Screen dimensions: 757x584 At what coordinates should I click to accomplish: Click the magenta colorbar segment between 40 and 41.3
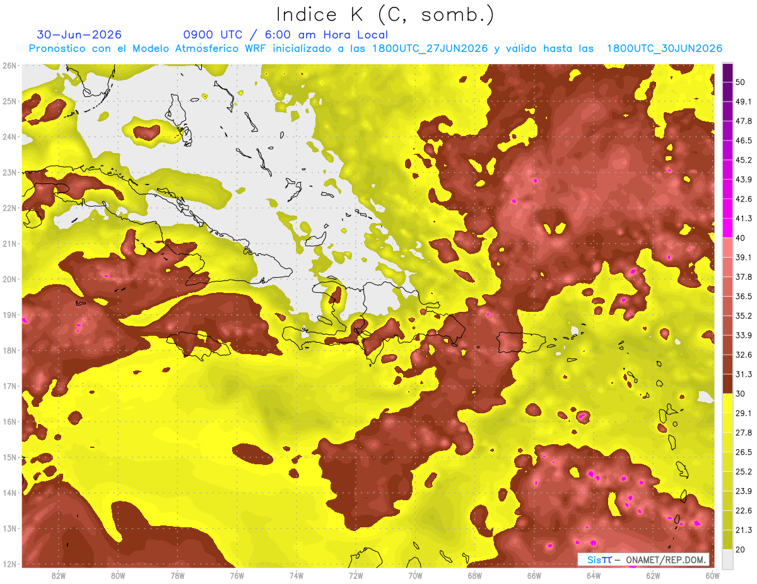pos(727,228)
